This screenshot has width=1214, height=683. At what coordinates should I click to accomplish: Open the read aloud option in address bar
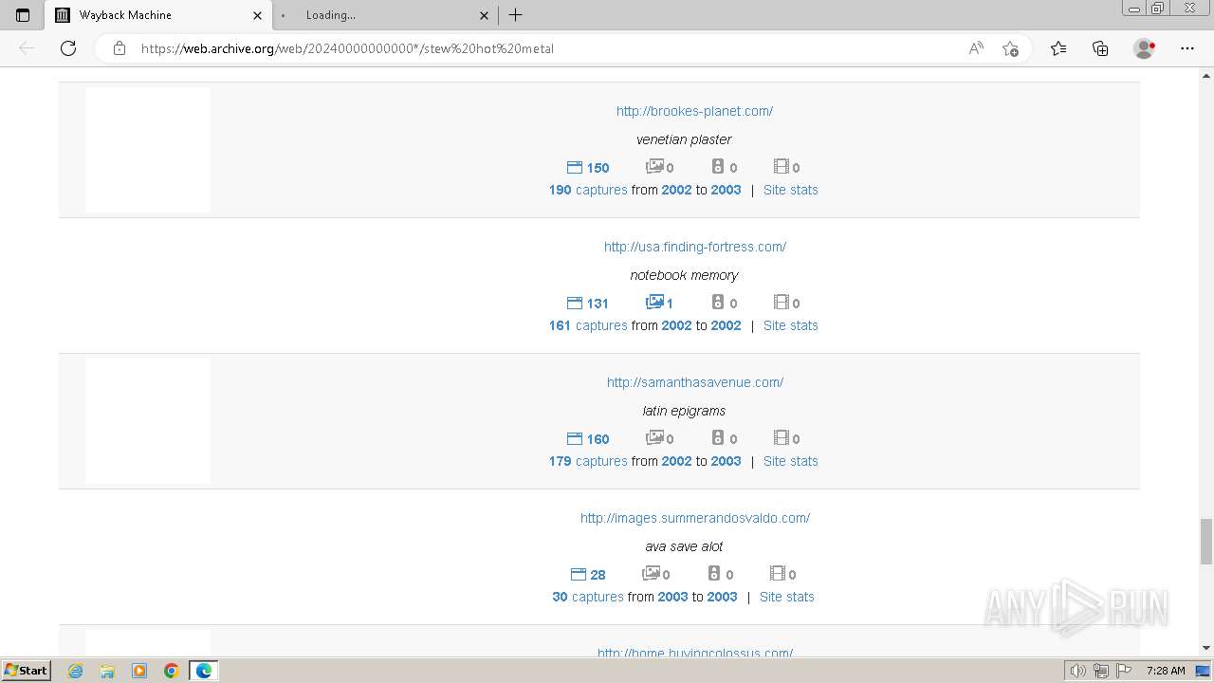point(976,48)
